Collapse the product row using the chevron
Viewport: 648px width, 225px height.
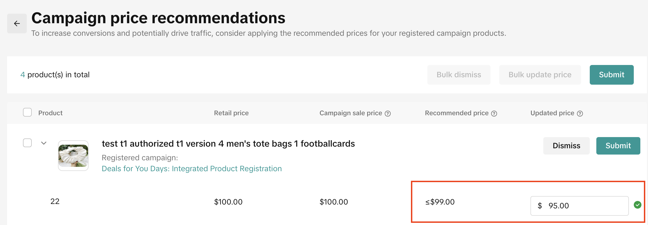tap(44, 143)
